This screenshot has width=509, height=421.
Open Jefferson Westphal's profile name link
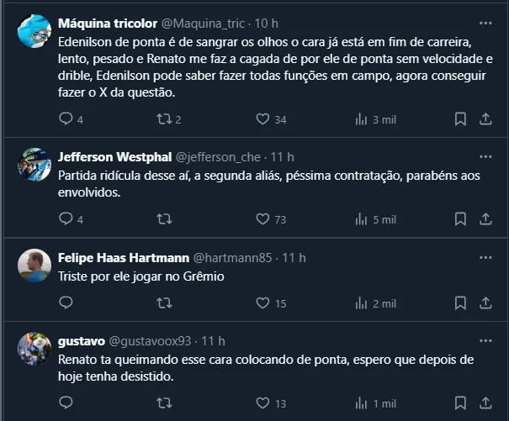(114, 157)
